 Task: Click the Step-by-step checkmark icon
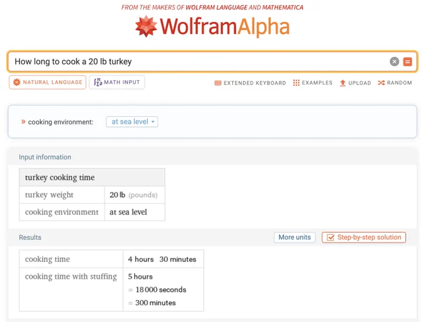330,238
